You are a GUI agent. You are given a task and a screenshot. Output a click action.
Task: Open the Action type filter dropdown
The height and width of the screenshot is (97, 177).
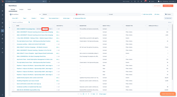click(x=67, y=18)
